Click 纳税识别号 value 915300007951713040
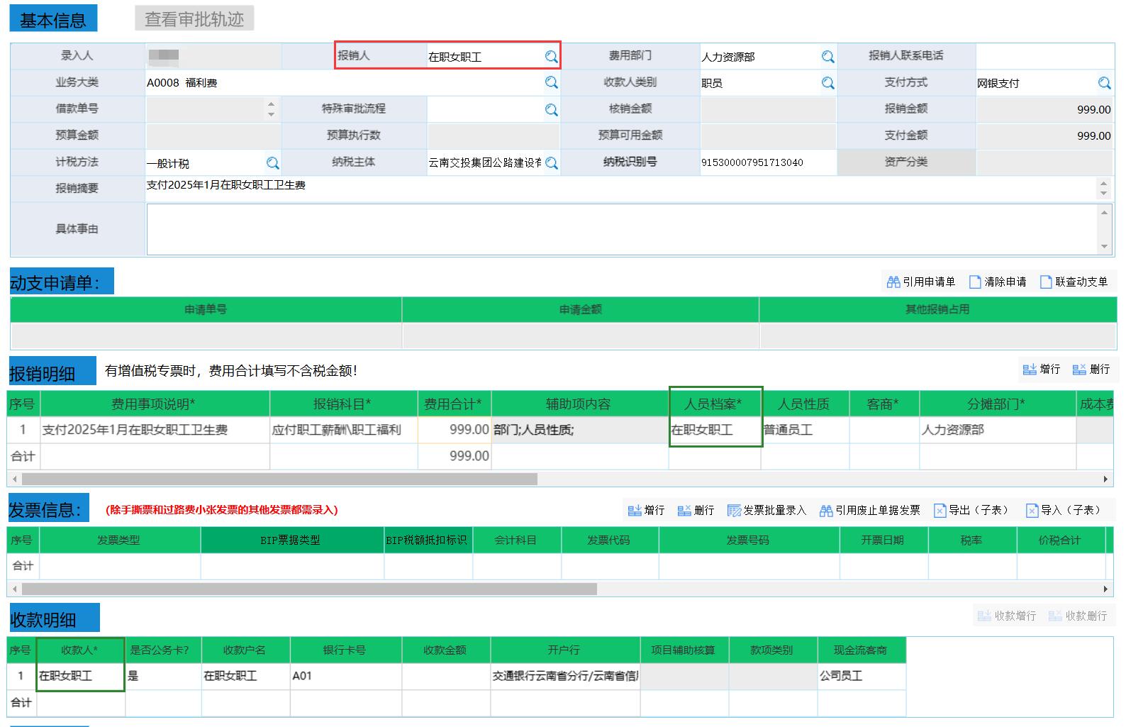The height and width of the screenshot is (727, 1126). click(752, 162)
